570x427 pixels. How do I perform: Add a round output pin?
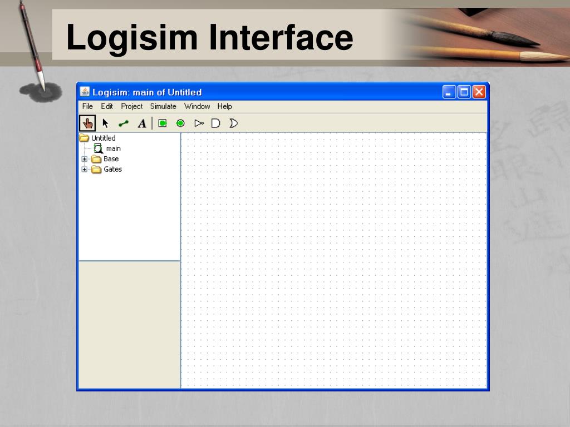[180, 123]
